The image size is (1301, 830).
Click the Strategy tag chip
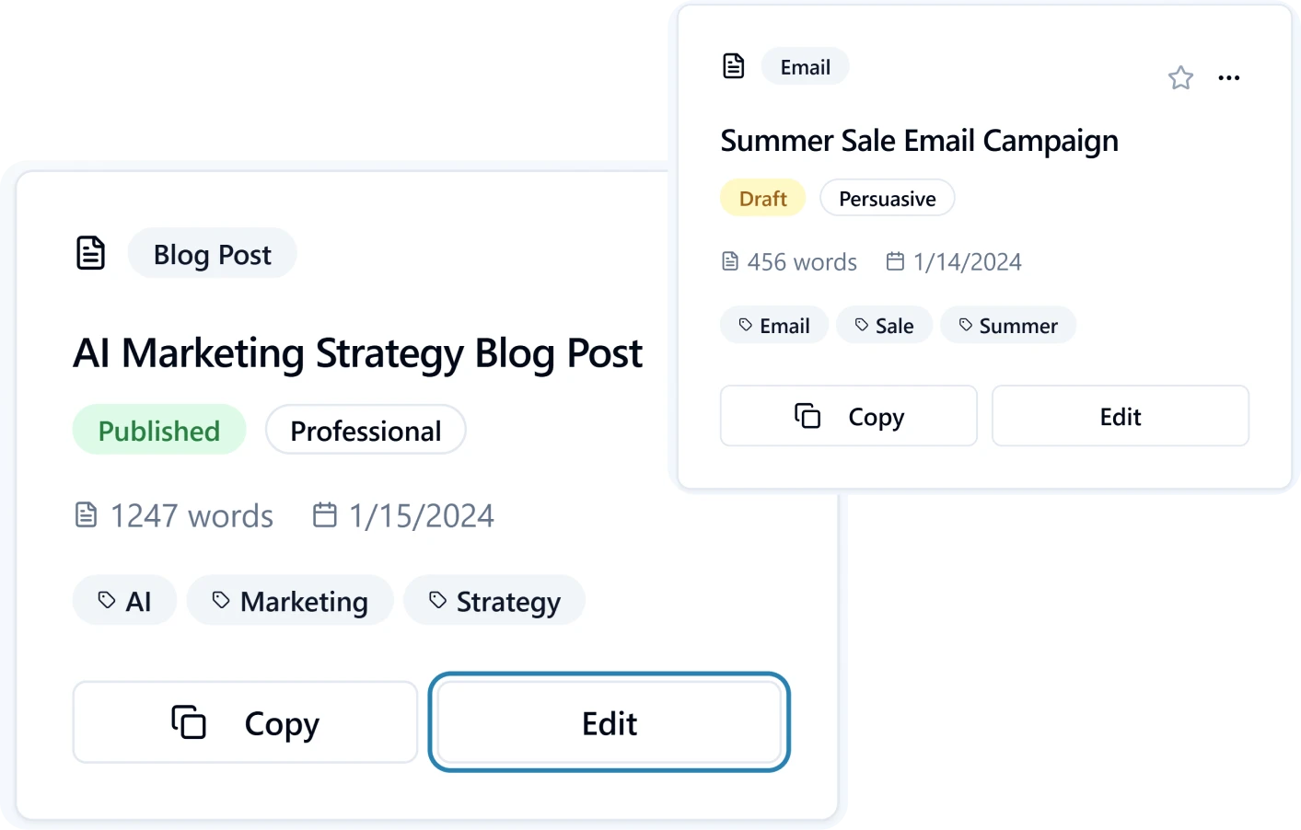(x=494, y=600)
